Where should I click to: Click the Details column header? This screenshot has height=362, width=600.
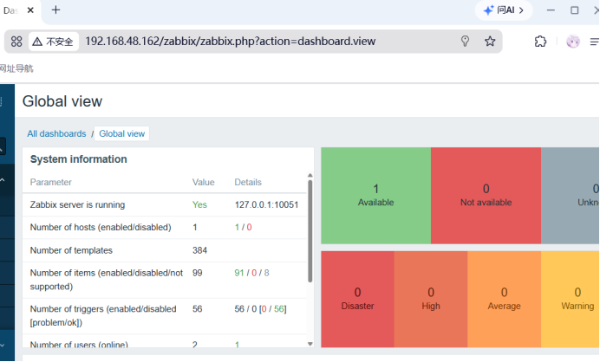click(x=248, y=183)
